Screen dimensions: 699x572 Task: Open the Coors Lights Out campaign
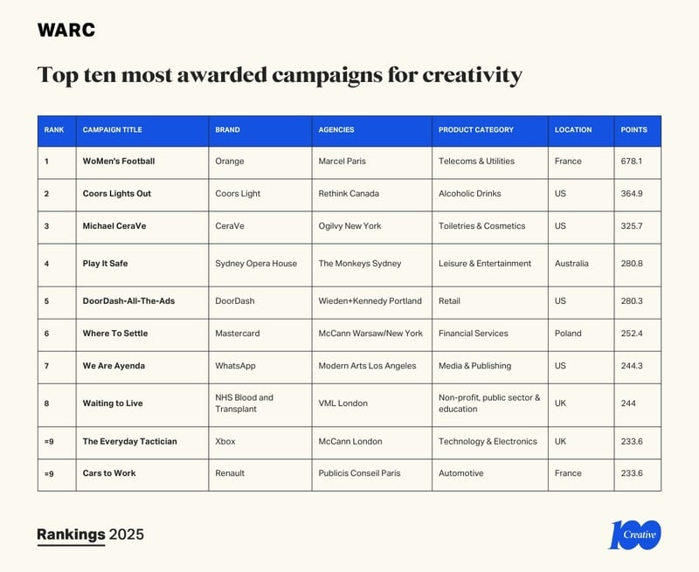coord(117,194)
